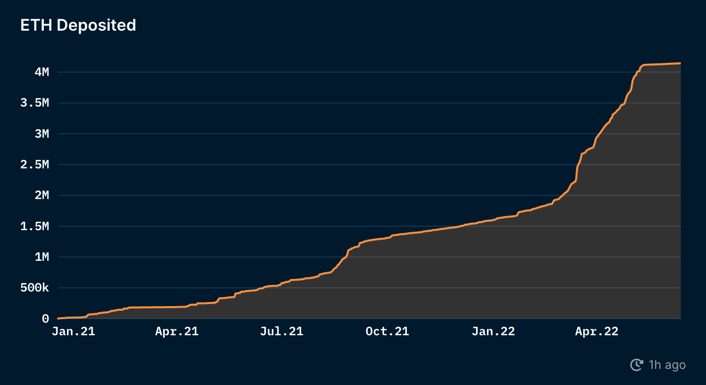Click the Oct.21 date label
The image size is (706, 385).
pos(387,332)
